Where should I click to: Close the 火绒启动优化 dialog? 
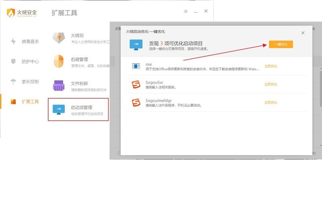[303, 33]
